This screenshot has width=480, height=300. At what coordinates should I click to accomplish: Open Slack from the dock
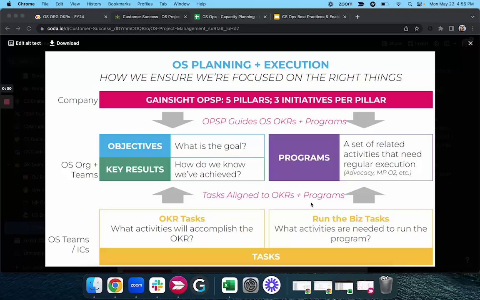click(x=157, y=285)
